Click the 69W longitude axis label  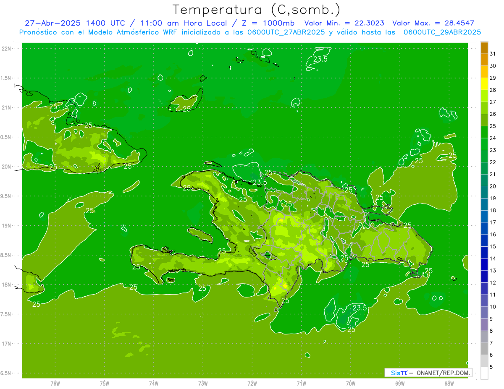coord(400,383)
